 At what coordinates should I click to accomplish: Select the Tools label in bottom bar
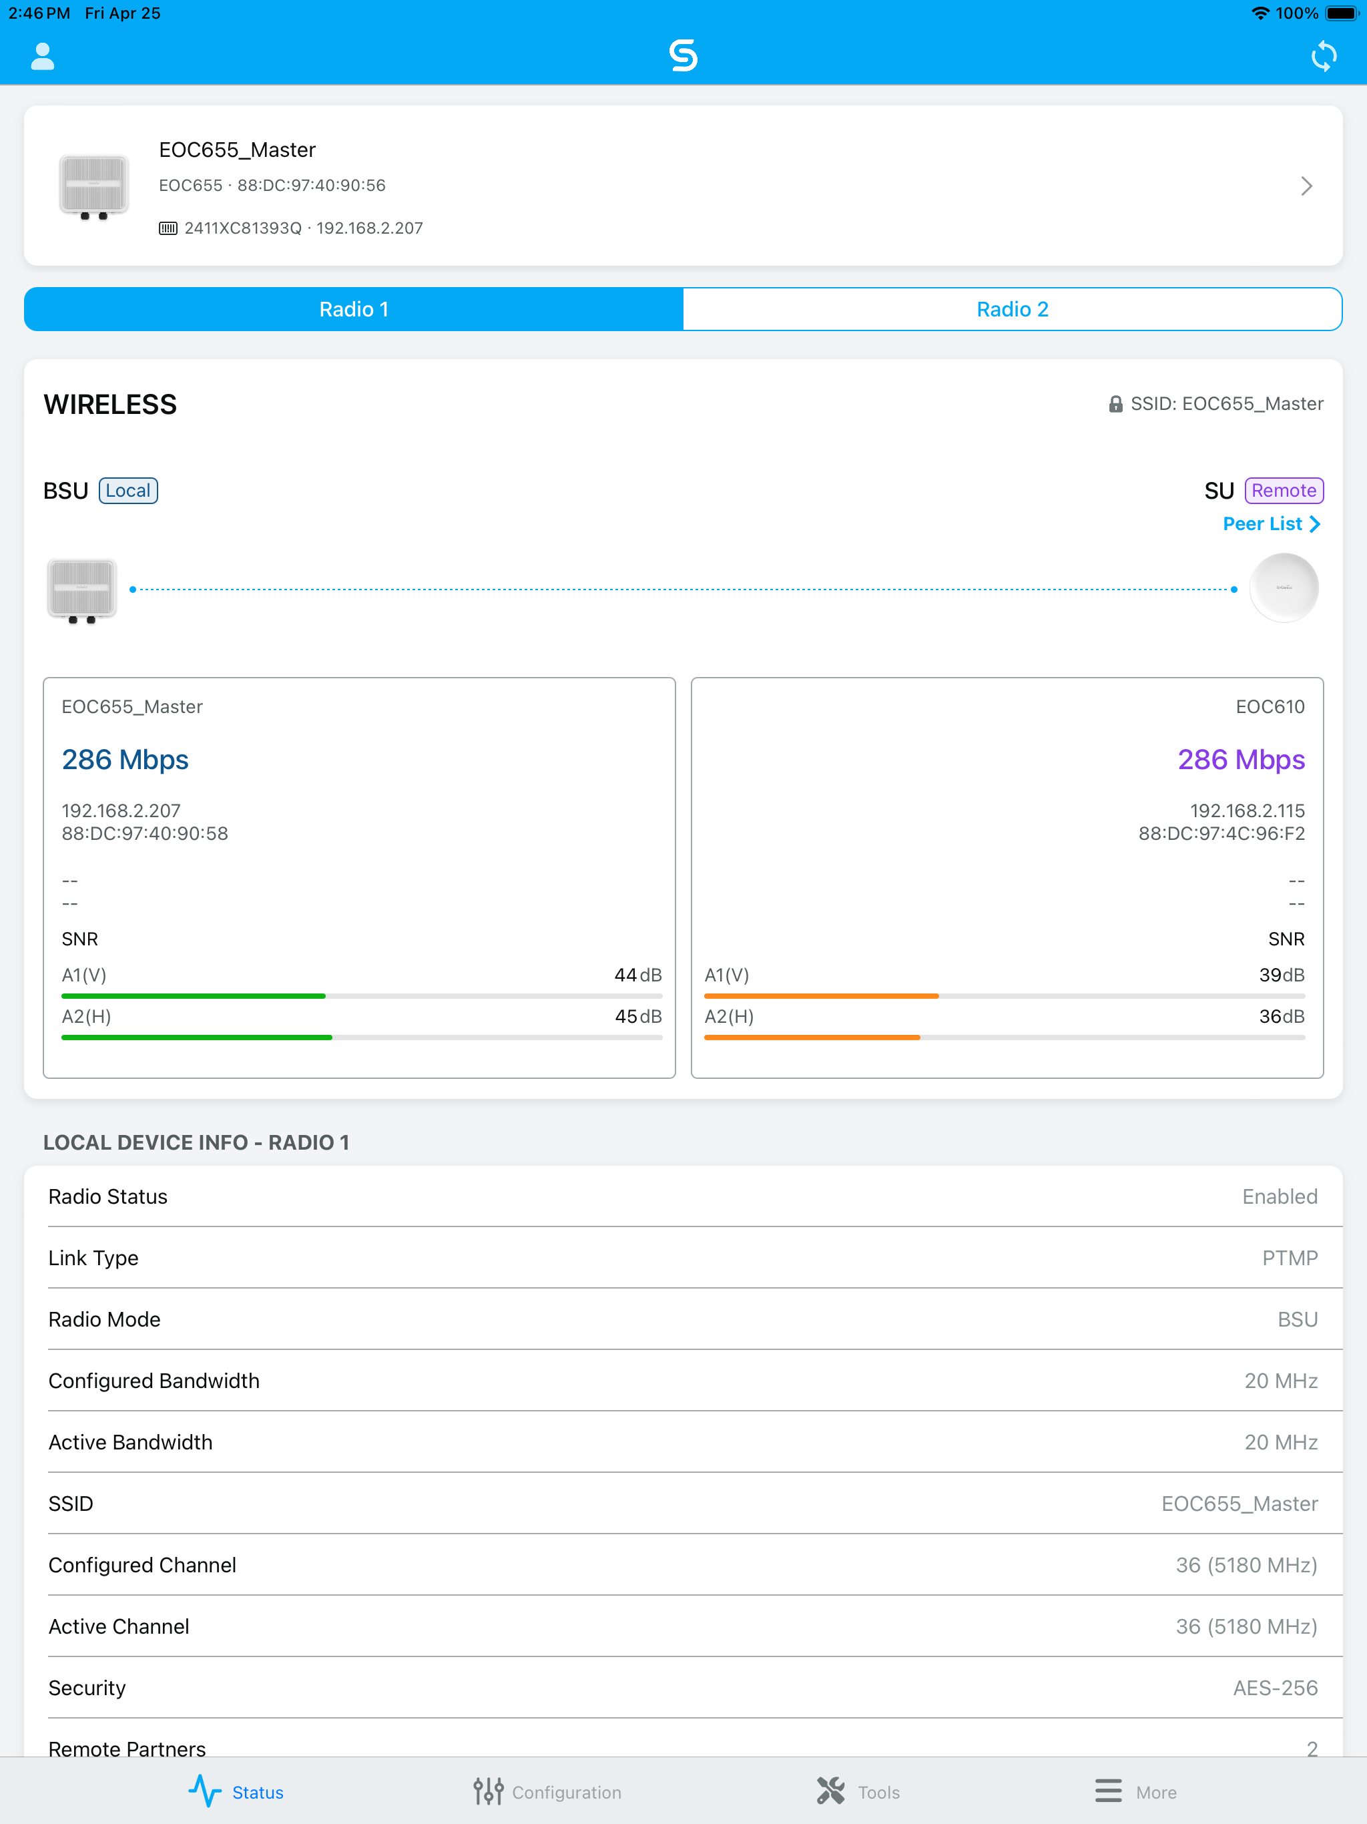[879, 1793]
